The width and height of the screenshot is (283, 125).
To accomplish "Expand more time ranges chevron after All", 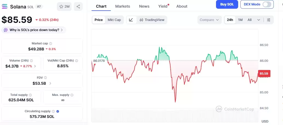I will (258, 20).
